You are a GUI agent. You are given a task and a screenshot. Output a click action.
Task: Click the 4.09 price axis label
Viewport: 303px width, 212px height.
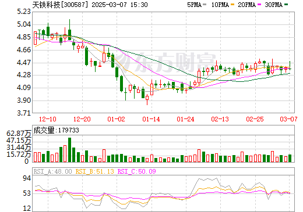(x=24, y=88)
